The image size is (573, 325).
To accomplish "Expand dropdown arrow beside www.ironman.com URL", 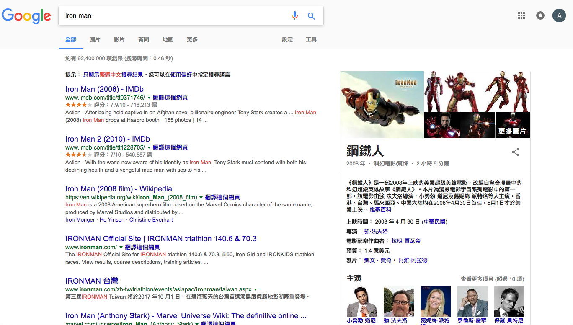I will [121, 247].
